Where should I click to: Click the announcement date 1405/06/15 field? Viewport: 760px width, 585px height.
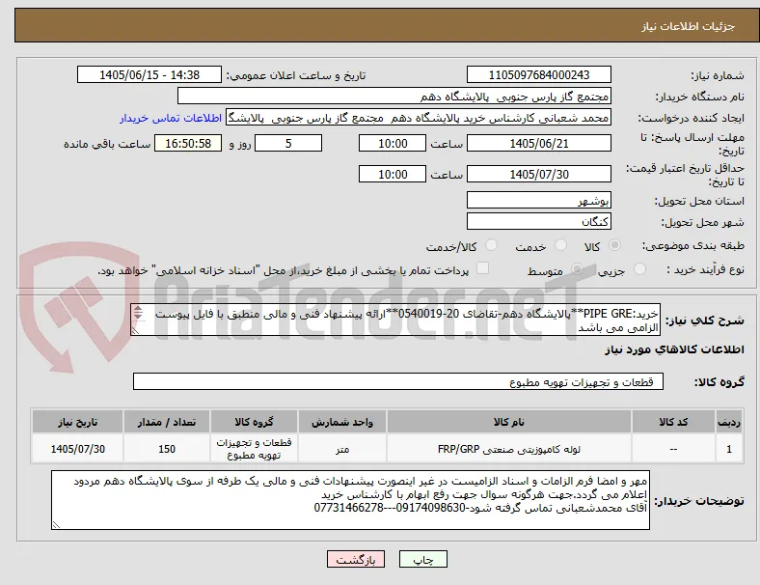149,74
